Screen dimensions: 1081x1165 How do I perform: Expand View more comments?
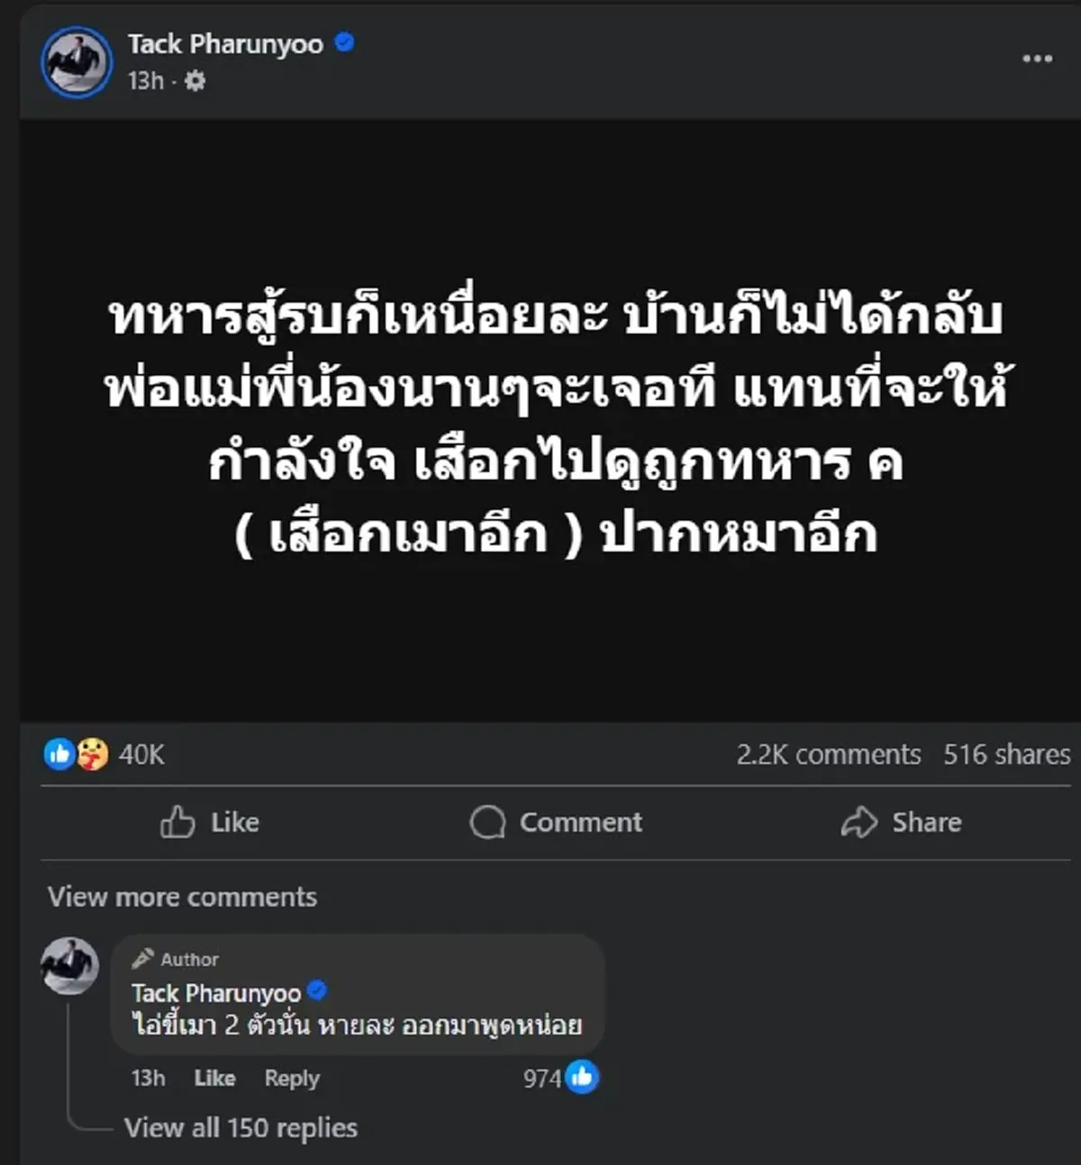183,897
